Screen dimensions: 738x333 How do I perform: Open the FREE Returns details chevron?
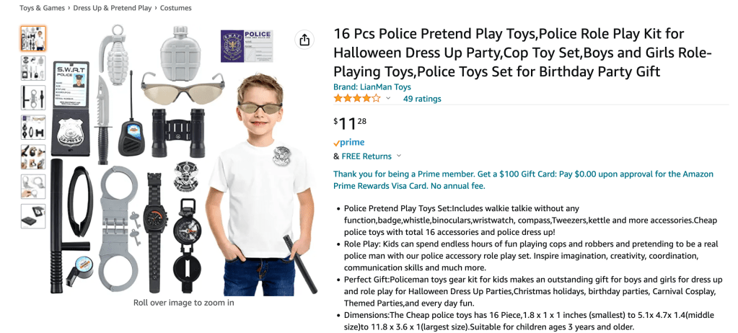tap(399, 156)
